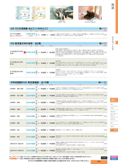Select the ソフト tab in the side index
This screenshot has height=164, width=118.
point(114,130)
